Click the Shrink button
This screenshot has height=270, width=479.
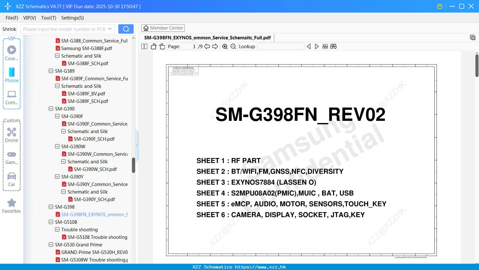click(9, 29)
